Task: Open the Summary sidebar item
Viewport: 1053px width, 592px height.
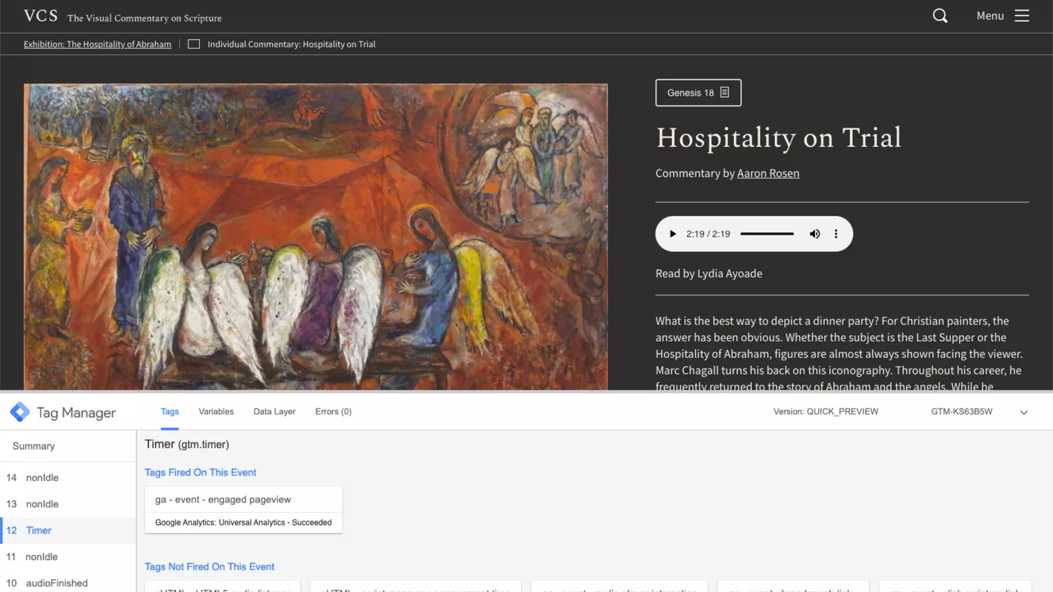Action: click(33, 446)
